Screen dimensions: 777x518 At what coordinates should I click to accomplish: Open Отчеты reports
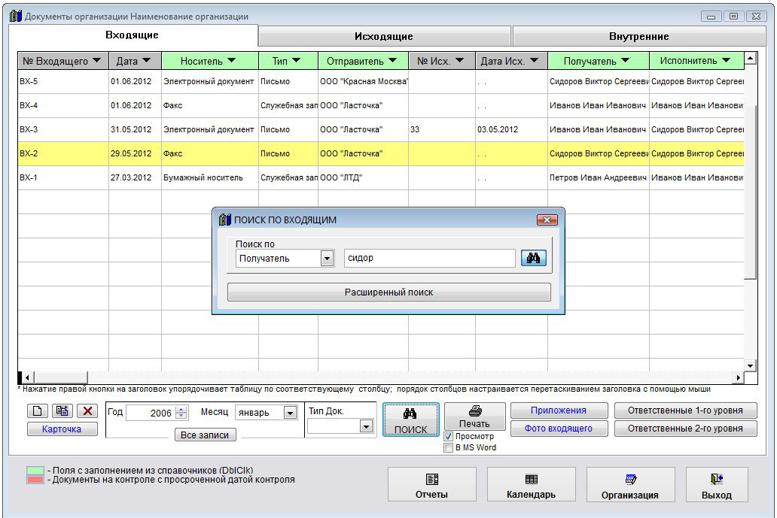coord(431,485)
